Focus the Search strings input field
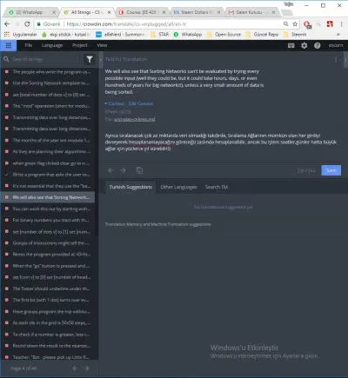The image size is (348, 378). click(x=46, y=59)
